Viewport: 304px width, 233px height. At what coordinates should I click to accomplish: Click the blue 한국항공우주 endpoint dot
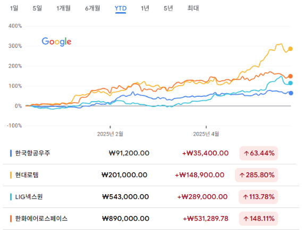pyautogui.click(x=291, y=93)
